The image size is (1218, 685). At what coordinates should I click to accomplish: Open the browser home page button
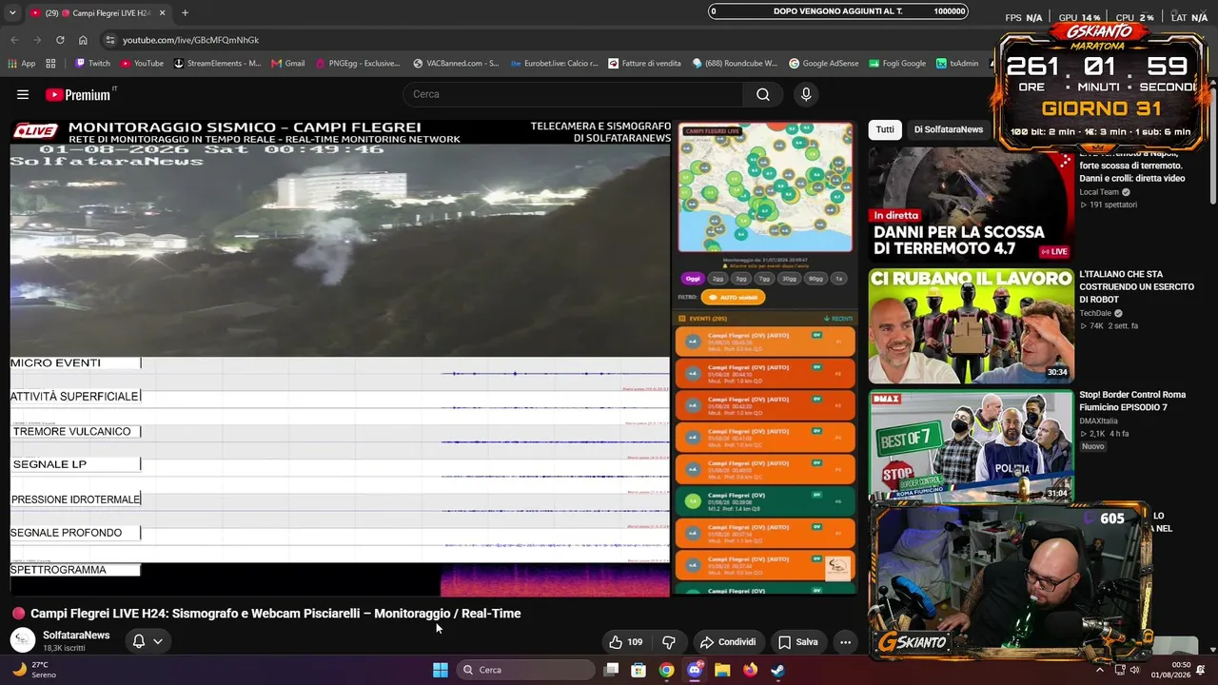point(83,40)
